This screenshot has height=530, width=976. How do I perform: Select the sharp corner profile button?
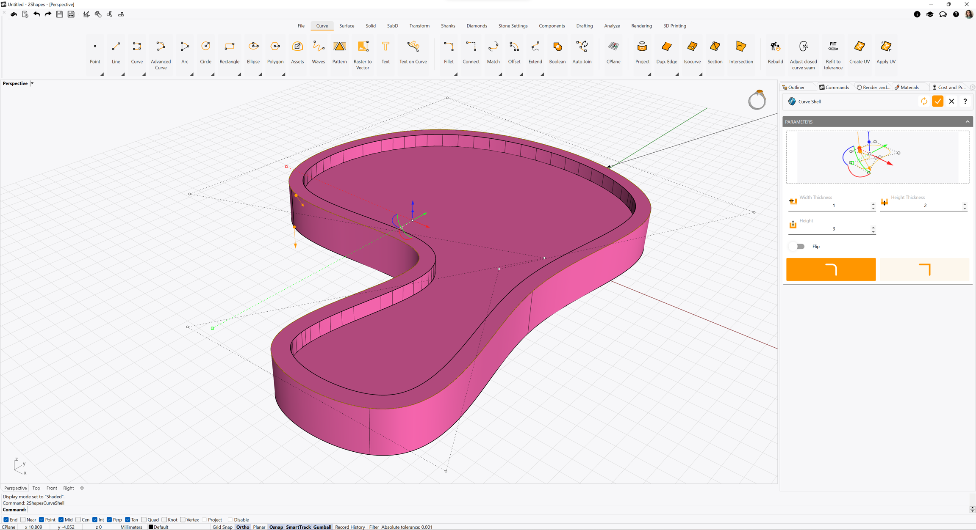[x=924, y=269]
